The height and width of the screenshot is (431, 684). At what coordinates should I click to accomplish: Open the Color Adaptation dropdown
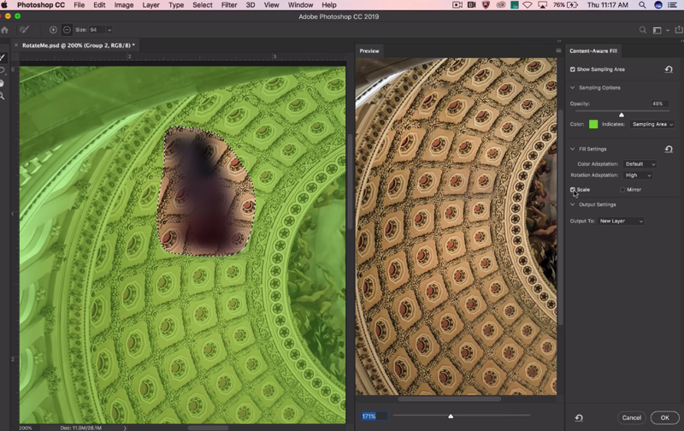640,164
